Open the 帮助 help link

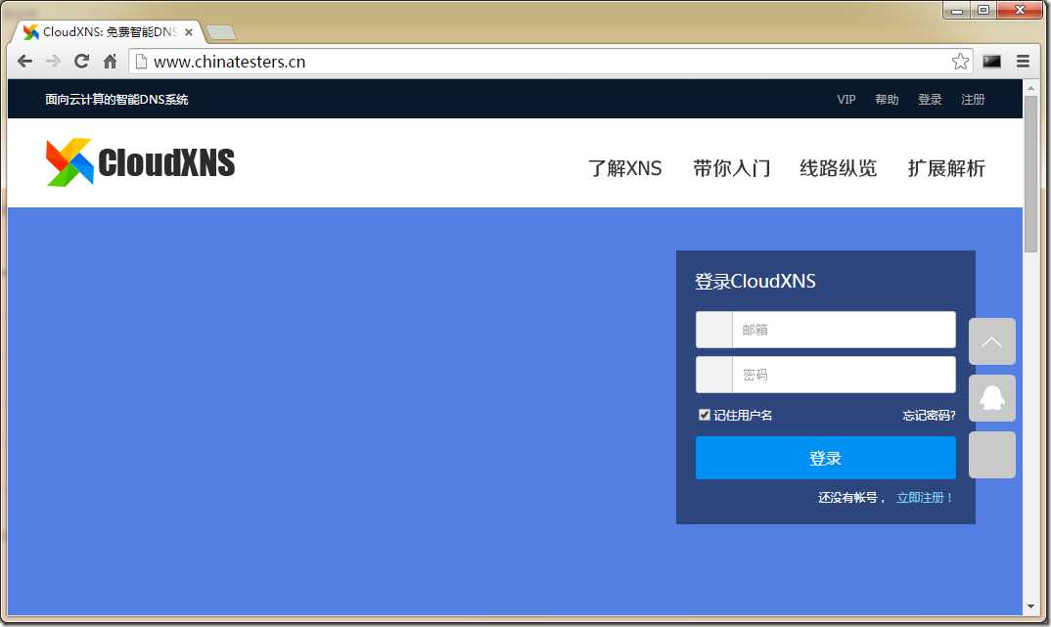coord(887,99)
